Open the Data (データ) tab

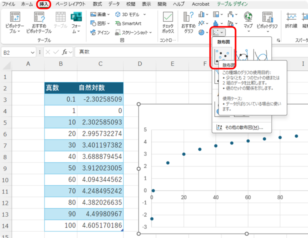(114, 4)
